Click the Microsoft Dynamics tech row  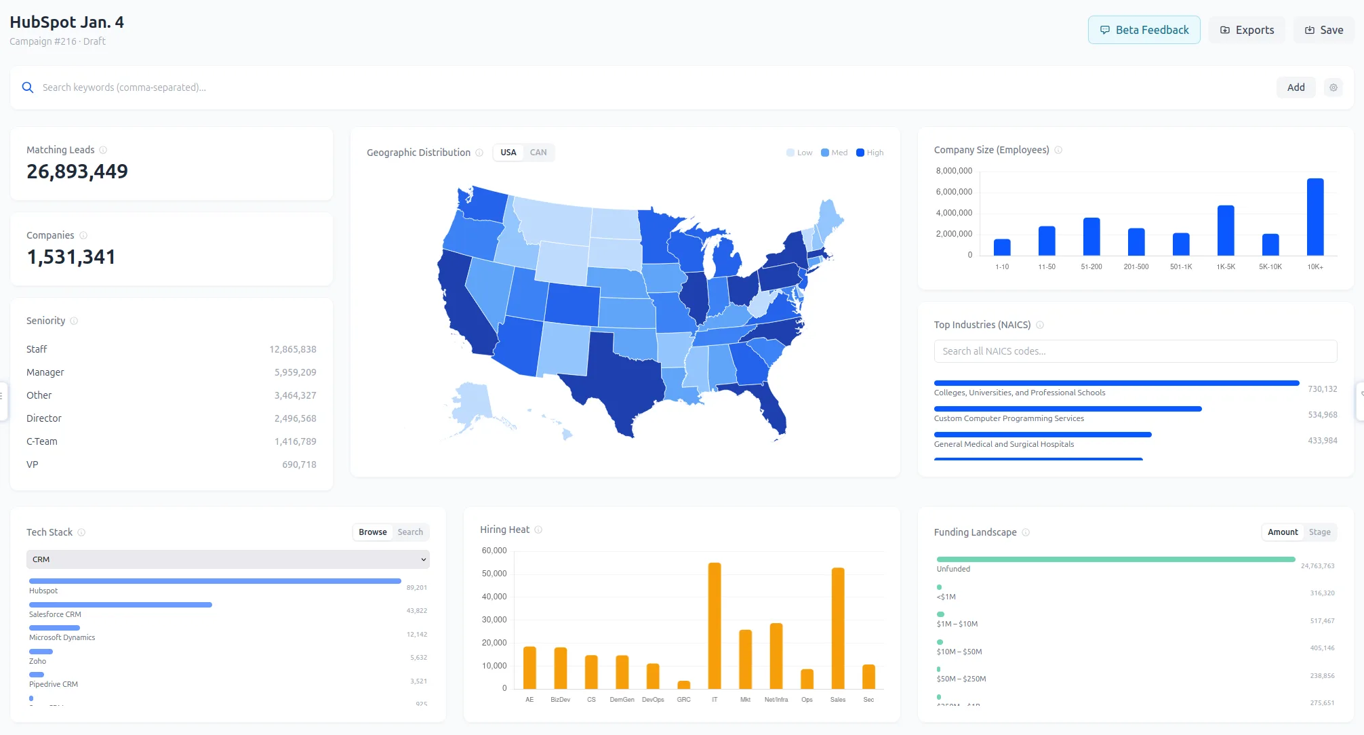[x=228, y=633]
